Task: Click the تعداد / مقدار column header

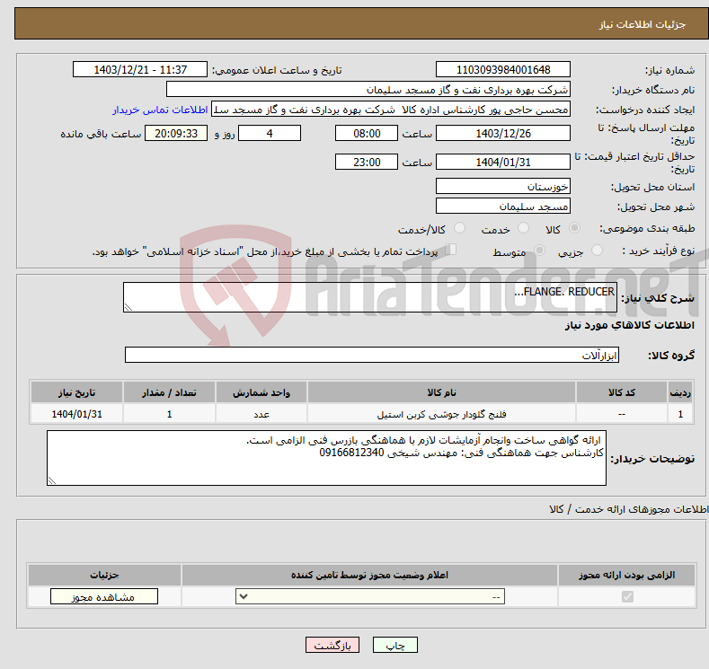Action: click(x=170, y=392)
